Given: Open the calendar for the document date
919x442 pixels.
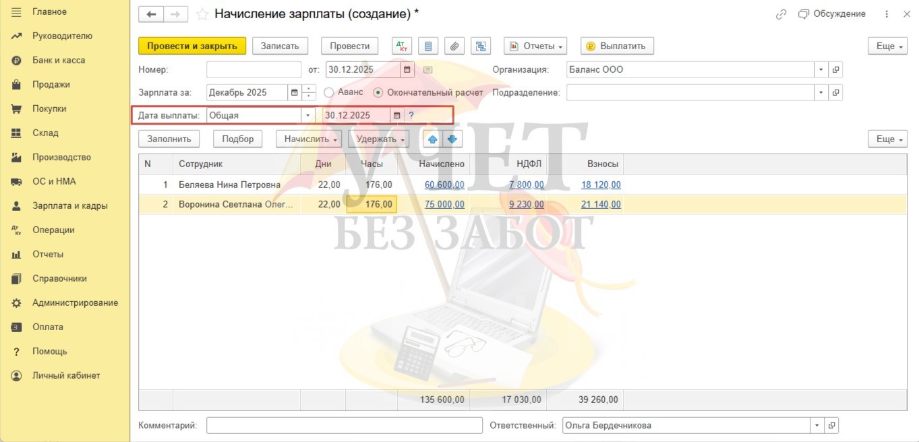Looking at the screenshot, I should pyautogui.click(x=407, y=69).
